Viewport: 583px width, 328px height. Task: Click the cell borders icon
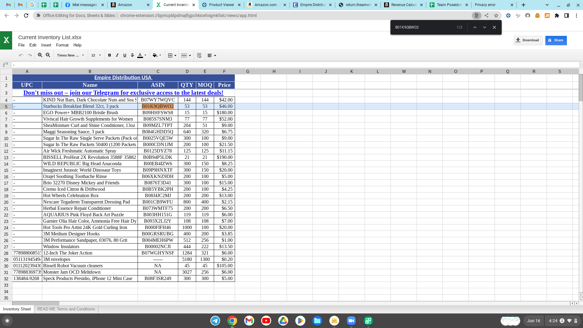coord(170,55)
